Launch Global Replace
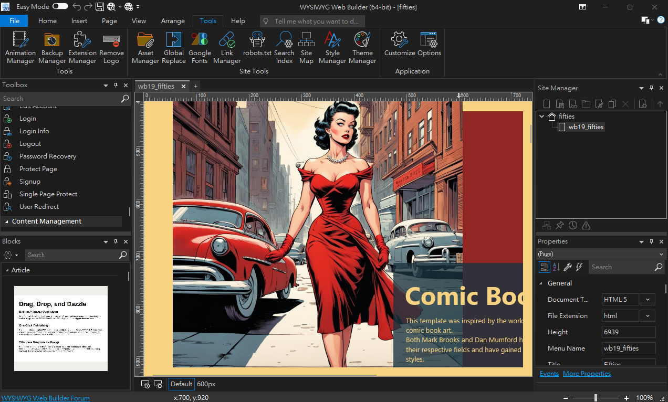This screenshot has height=402, width=668. (x=174, y=48)
